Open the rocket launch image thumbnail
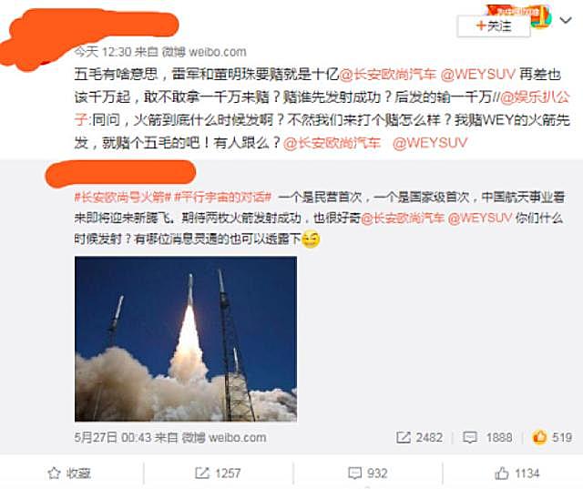The height and width of the screenshot is (489, 583). (x=186, y=339)
